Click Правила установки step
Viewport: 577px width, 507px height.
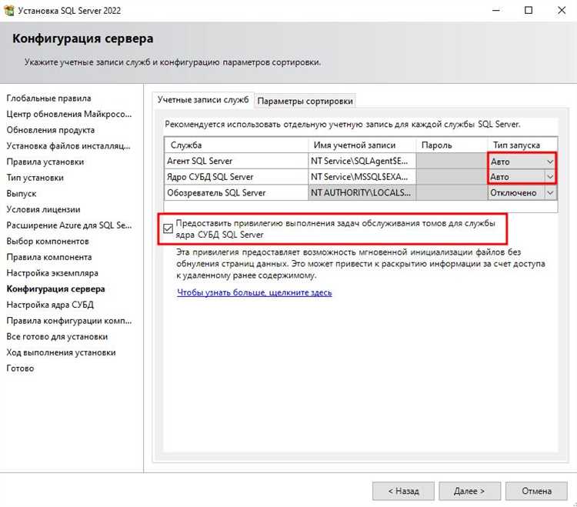click(45, 162)
